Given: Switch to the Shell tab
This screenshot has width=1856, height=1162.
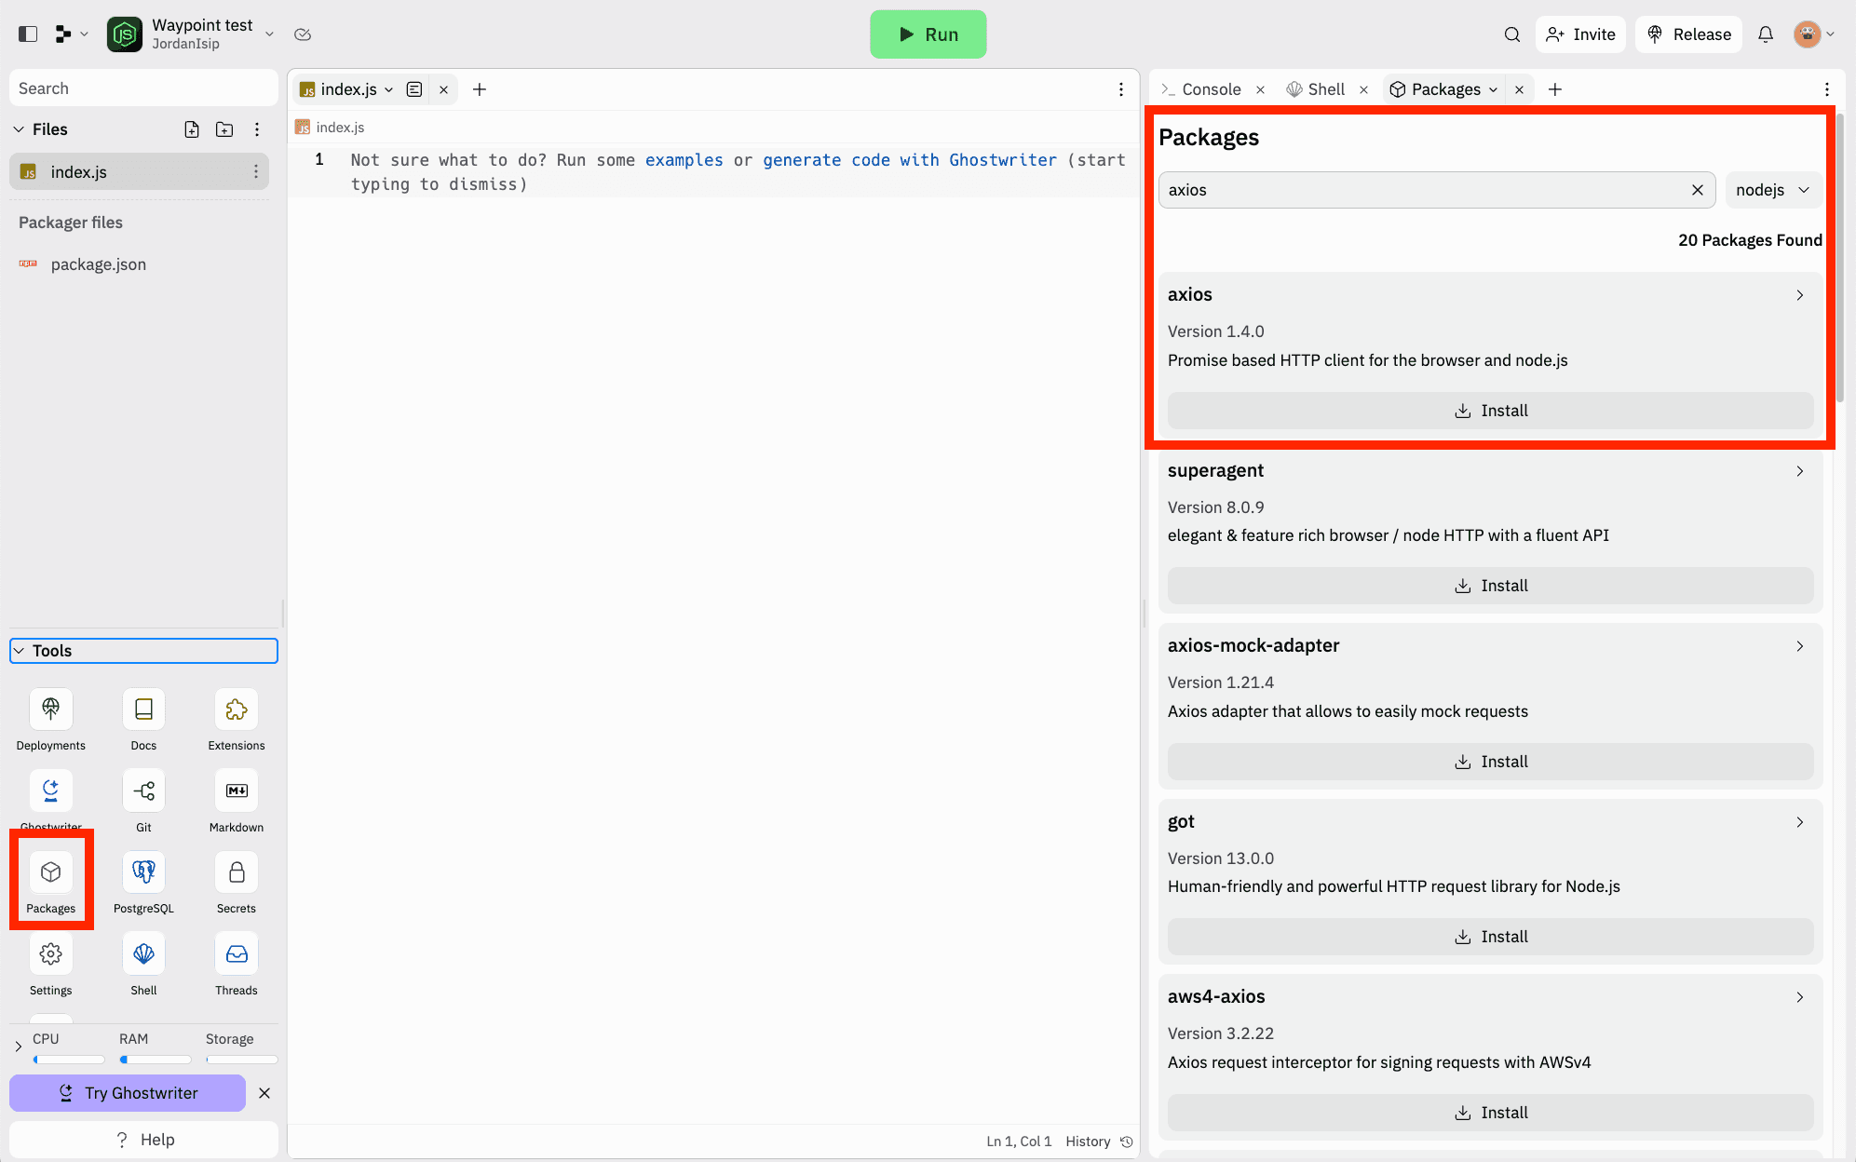Looking at the screenshot, I should 1325,89.
